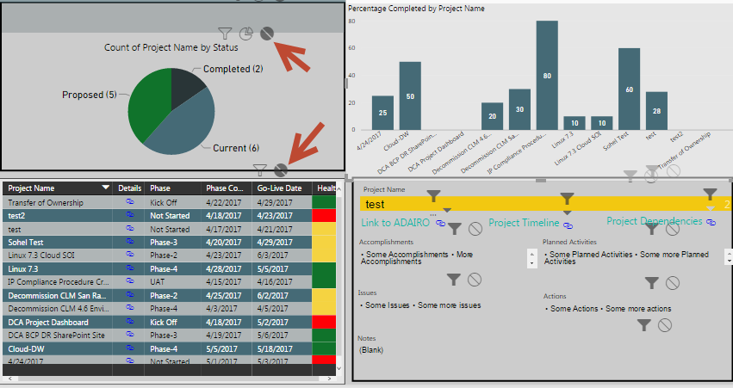
Task: Click the 'Completed (2)' pie label
Action: [233, 69]
